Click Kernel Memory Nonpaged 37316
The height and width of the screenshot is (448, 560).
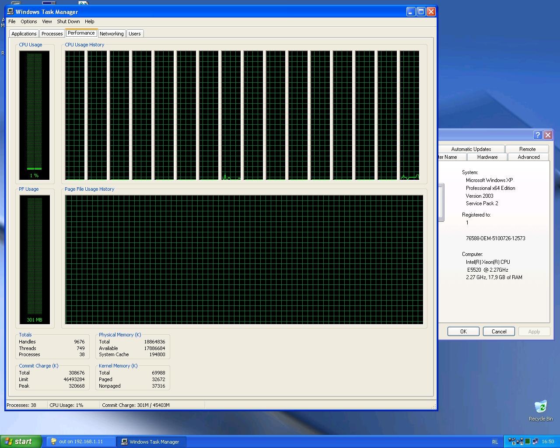click(x=158, y=386)
